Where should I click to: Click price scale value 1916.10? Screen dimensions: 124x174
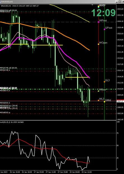coord(120,70)
